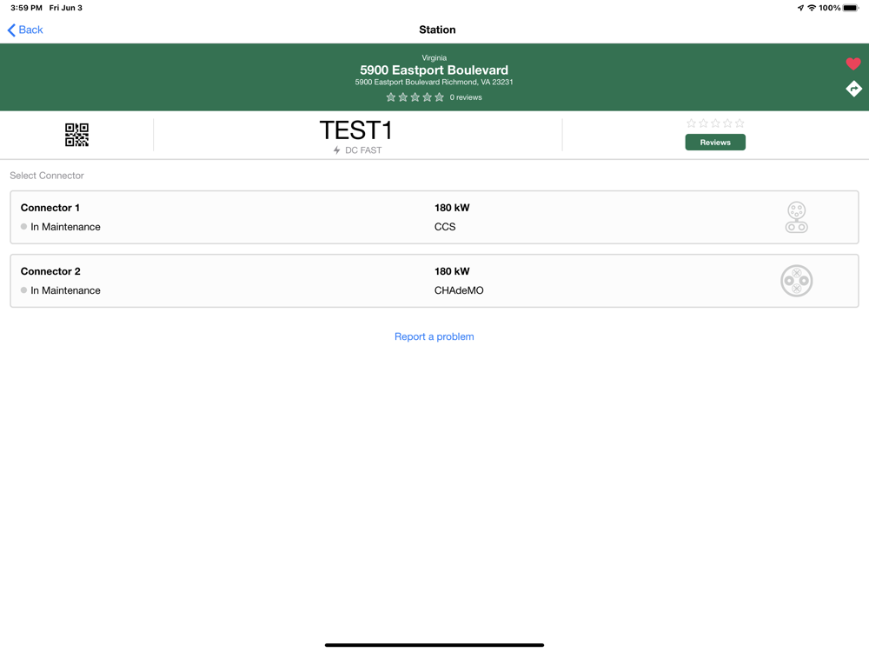Open the Reviews button

click(x=715, y=143)
